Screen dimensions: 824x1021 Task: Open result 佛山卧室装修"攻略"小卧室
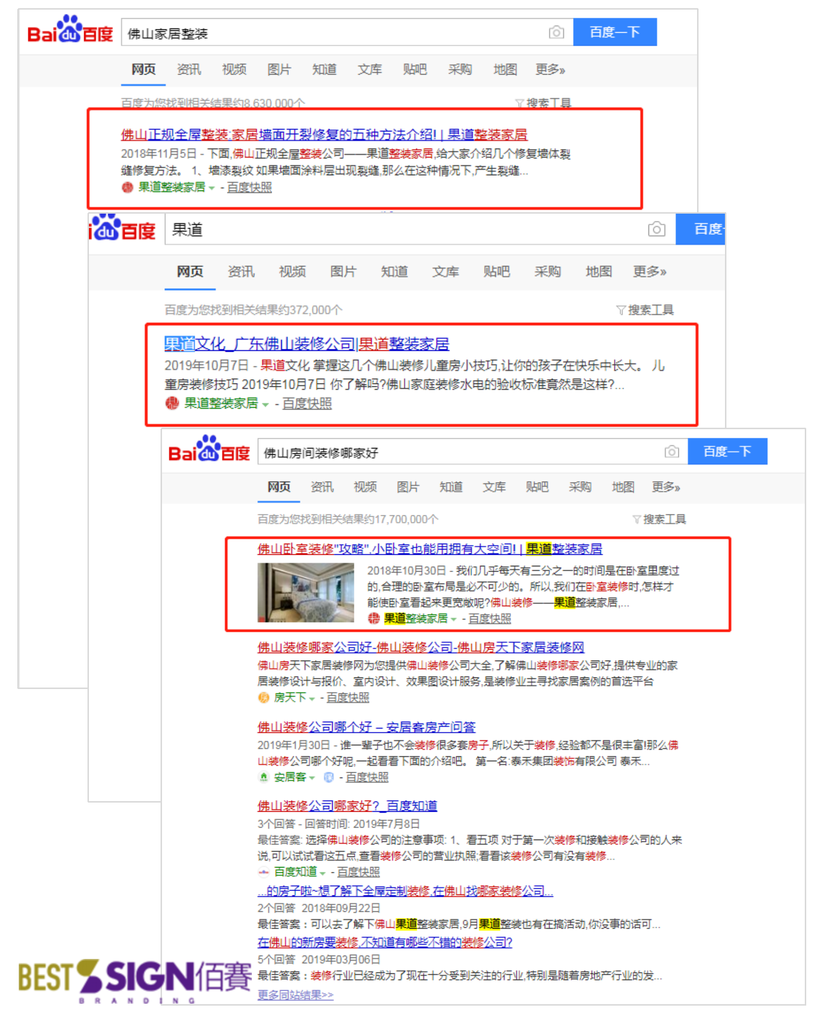tap(430, 549)
